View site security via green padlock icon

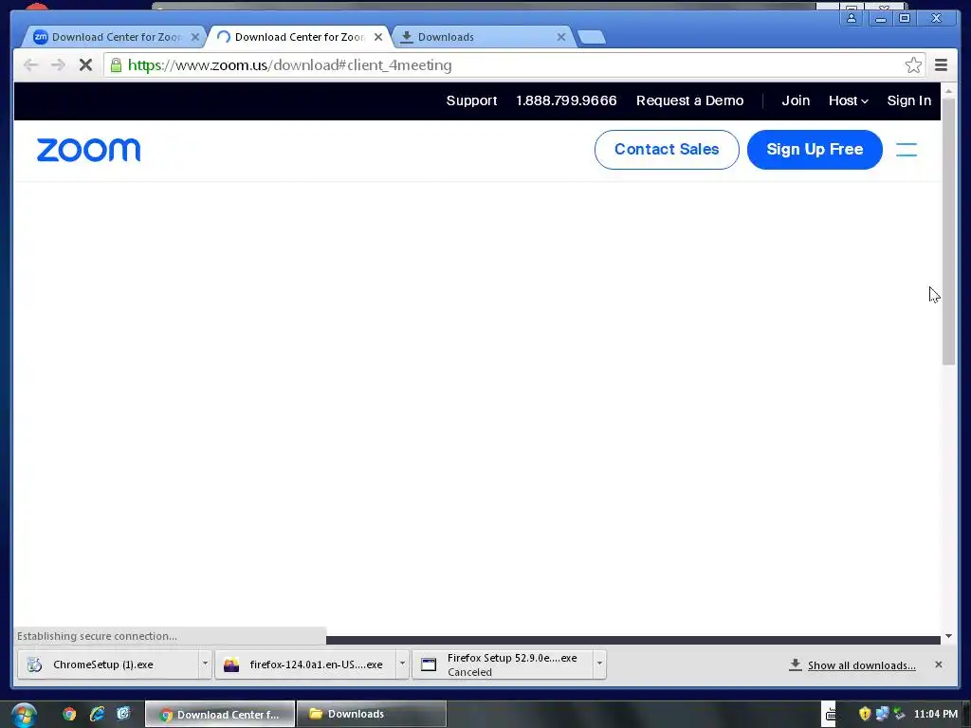[x=116, y=65]
